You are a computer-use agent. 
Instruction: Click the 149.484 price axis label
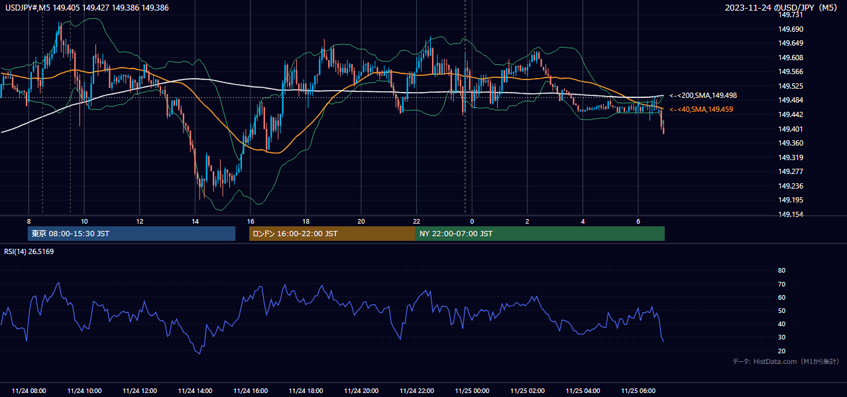[x=791, y=101]
